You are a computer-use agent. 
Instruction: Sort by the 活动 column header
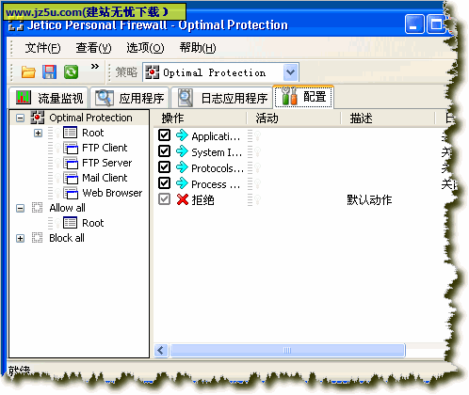[x=294, y=118]
